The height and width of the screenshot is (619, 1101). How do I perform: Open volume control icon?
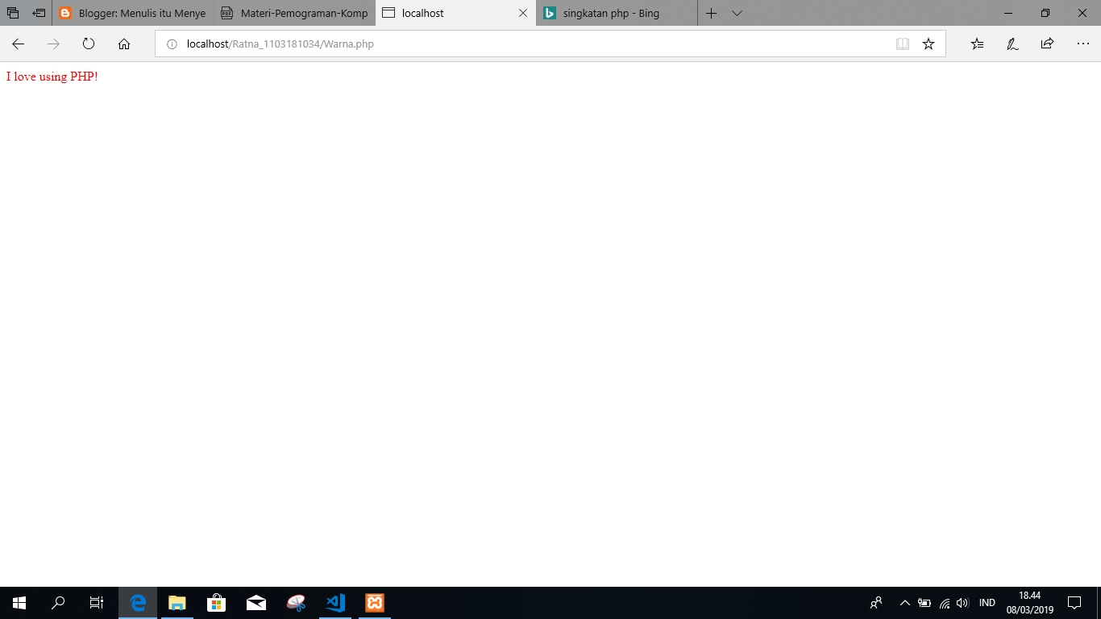(962, 603)
